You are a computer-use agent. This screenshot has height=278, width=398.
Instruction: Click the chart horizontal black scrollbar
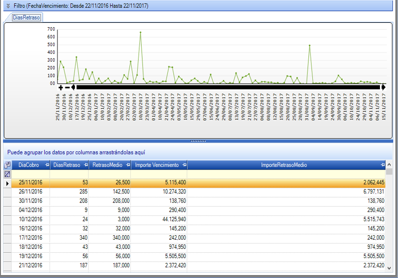pyautogui.click(x=228, y=87)
